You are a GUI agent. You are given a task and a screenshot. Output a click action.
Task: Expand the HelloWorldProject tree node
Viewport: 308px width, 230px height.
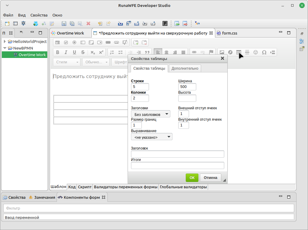coord(5,41)
